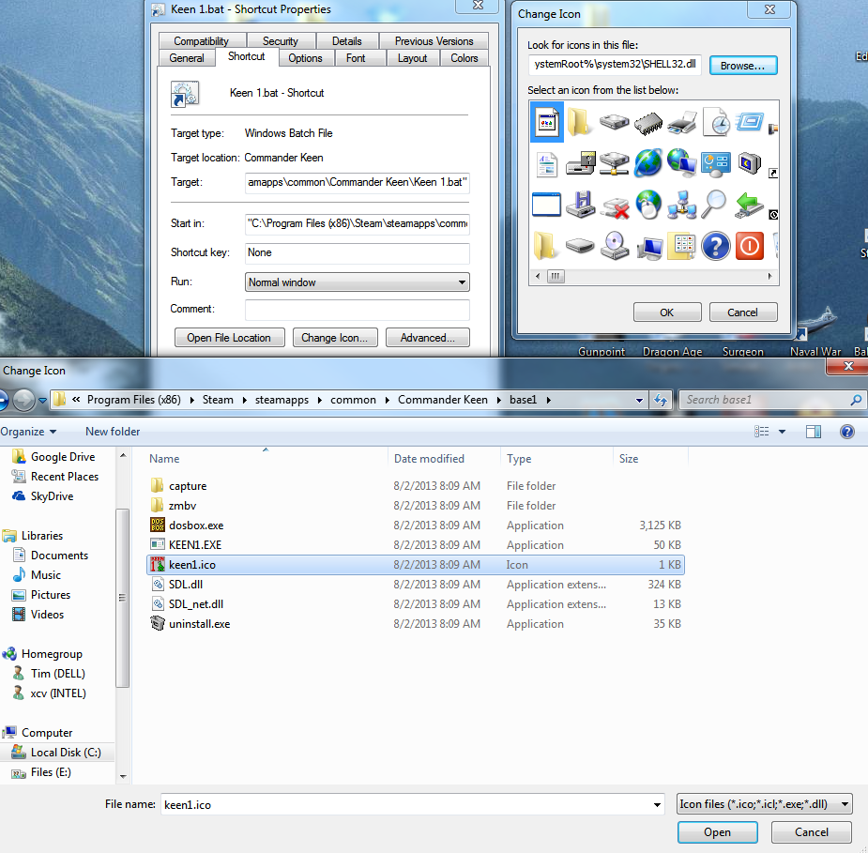
Task: Choose the networked computers icon in the third row
Action: click(682, 205)
